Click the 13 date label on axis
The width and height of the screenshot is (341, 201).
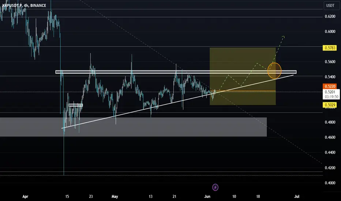[x=150, y=197]
